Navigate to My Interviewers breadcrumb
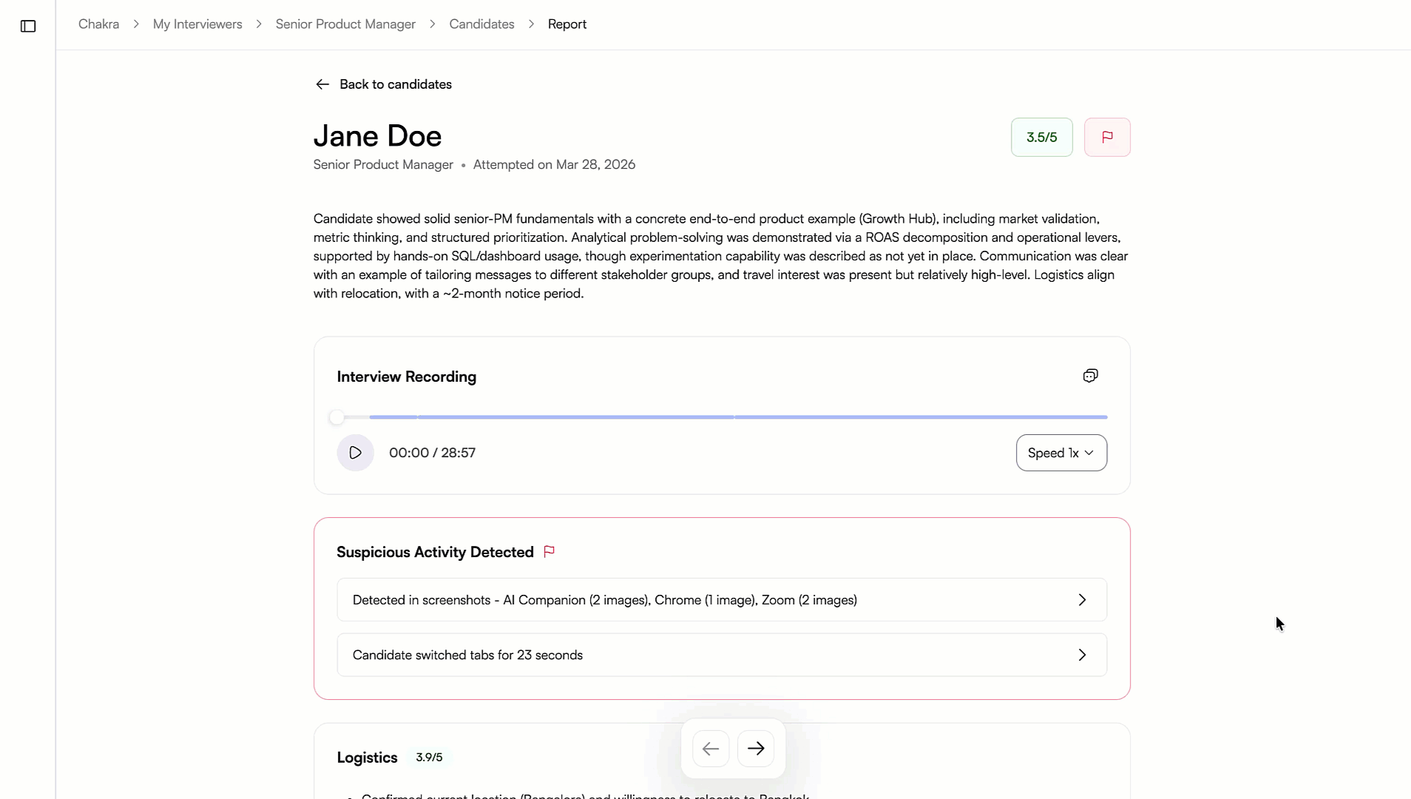Image resolution: width=1411 pixels, height=799 pixels. pyautogui.click(x=197, y=24)
